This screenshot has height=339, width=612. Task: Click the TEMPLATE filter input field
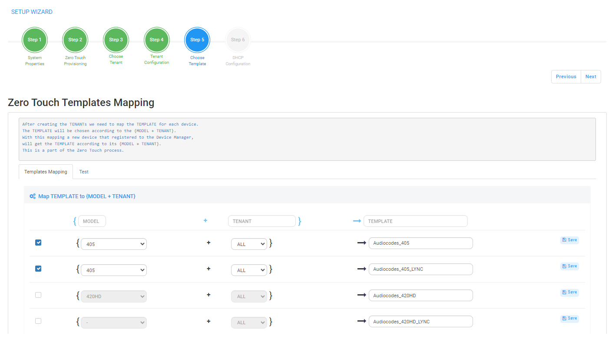click(x=416, y=221)
